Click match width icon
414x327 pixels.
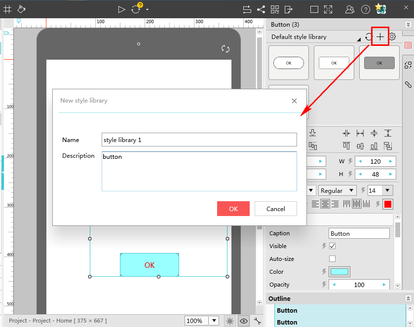point(360,133)
